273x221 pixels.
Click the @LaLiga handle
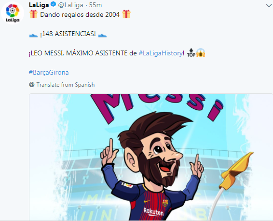pyautogui.click(x=70, y=5)
